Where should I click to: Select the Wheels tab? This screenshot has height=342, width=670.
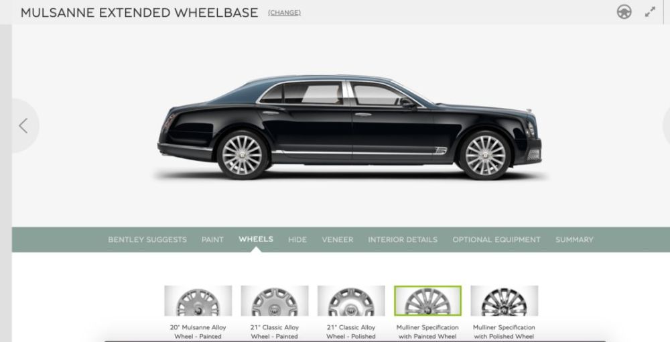point(256,239)
